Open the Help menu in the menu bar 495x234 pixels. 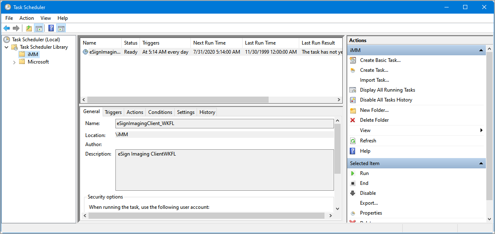62,18
